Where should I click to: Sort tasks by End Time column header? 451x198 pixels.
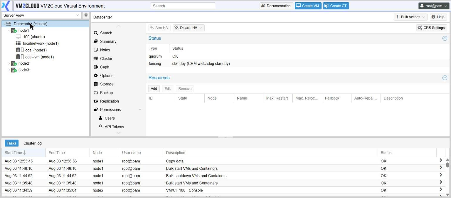click(68, 152)
